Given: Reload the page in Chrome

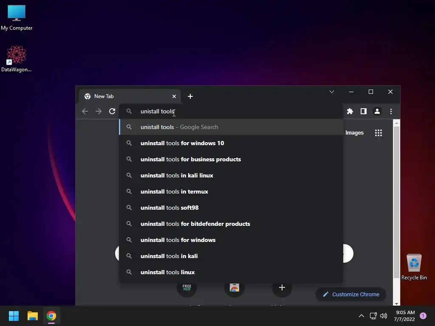Looking at the screenshot, I should tap(112, 112).
